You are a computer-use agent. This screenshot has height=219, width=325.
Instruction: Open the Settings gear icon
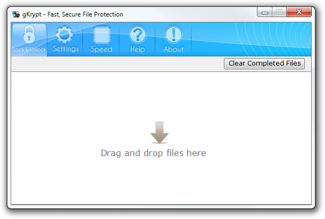pos(65,35)
